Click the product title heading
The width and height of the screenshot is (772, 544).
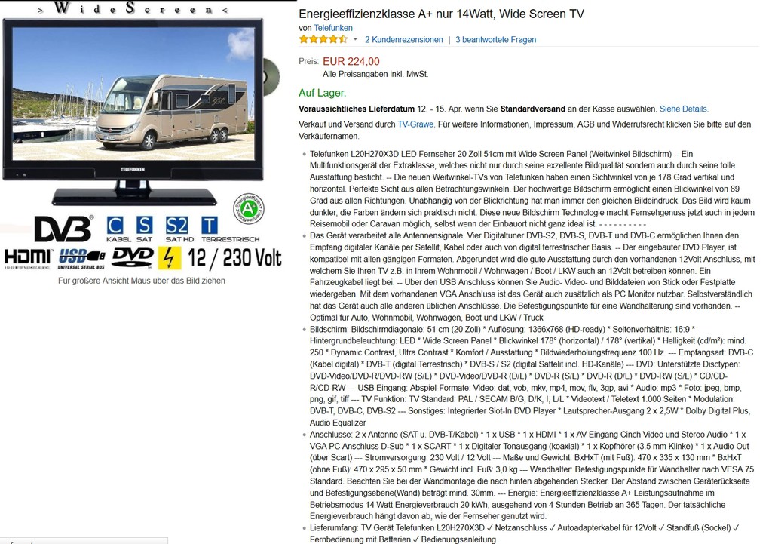pos(441,14)
